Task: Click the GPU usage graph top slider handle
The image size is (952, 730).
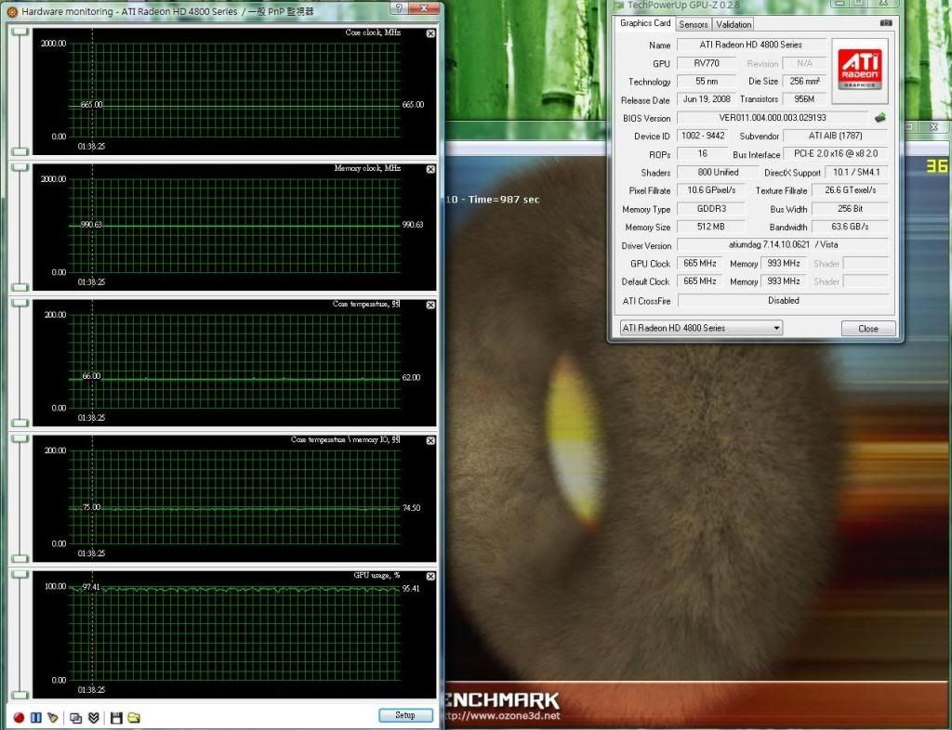Action: click(20, 574)
